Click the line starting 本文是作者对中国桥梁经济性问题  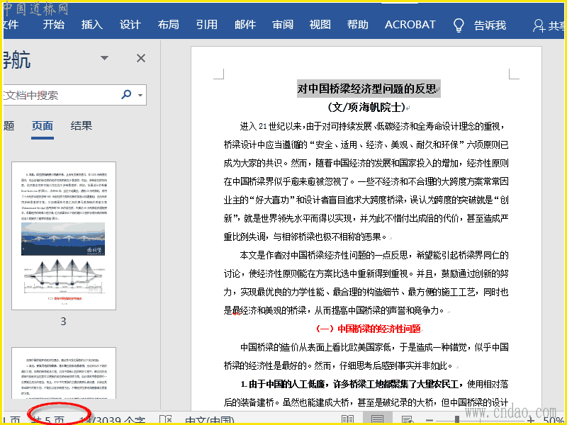click(374, 255)
